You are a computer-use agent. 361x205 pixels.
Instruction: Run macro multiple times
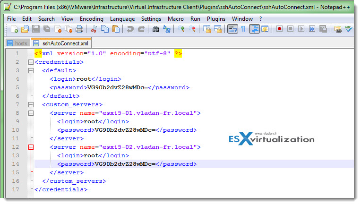312,29
